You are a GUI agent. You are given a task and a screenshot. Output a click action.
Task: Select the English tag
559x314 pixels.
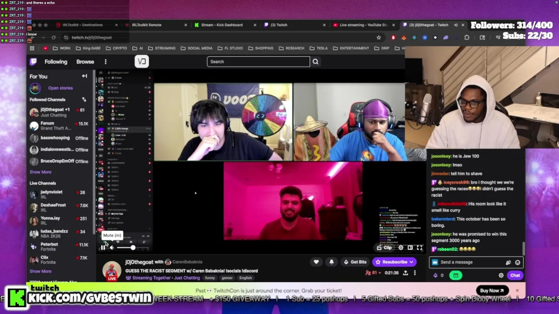[245, 278]
